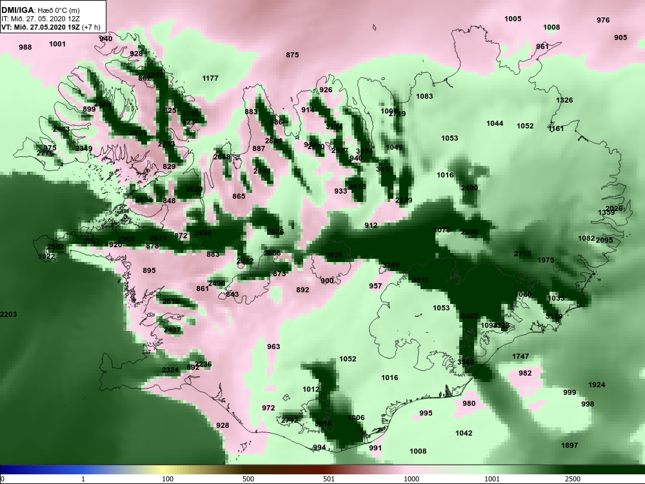Image resolution: width=645 pixels, height=484 pixels.
Task: Click the yellow section of the color scale
Action: coord(164,470)
